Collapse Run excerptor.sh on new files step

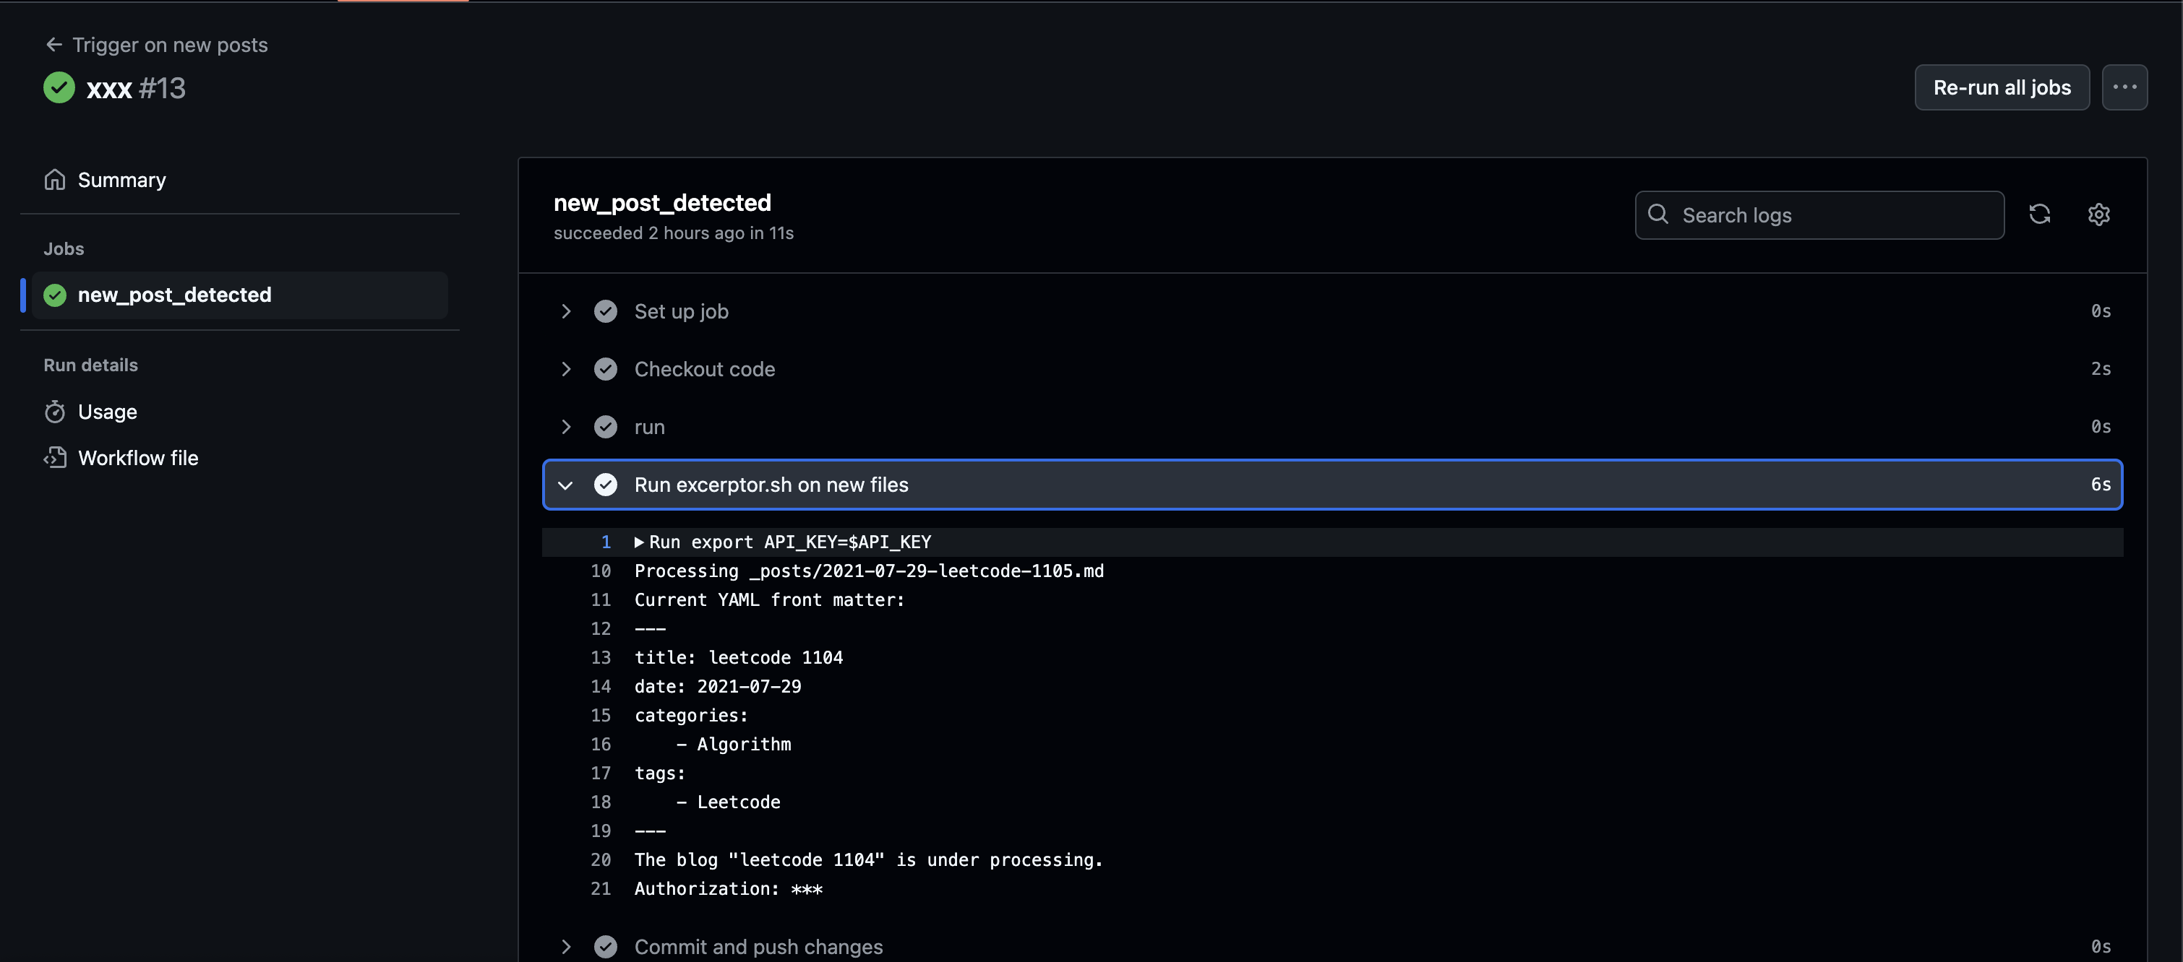point(566,485)
